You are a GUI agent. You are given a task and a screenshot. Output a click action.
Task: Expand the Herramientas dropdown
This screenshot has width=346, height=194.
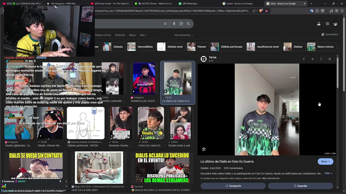pos(184,35)
